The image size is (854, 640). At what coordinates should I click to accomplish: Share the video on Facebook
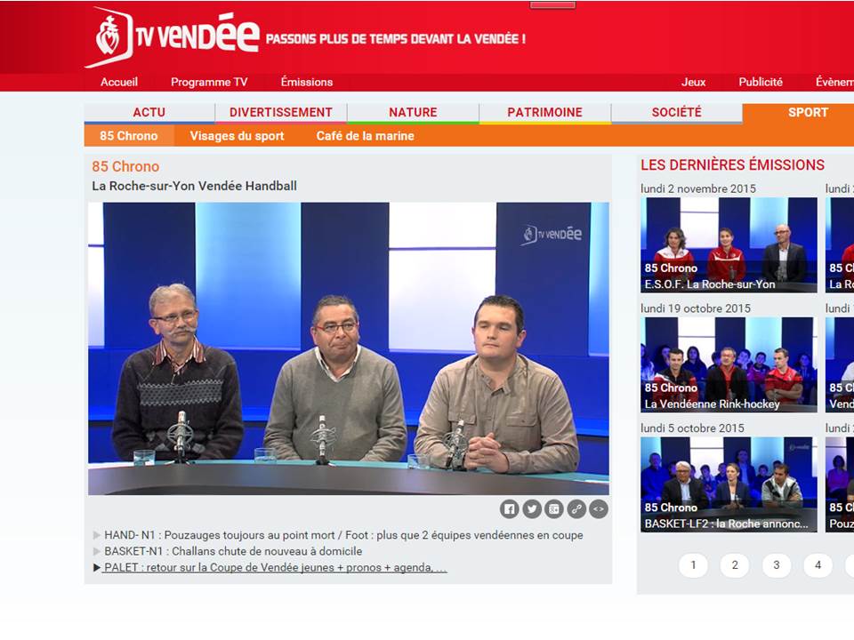coord(509,509)
